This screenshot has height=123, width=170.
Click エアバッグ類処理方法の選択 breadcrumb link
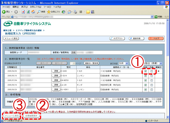pos(29,31)
